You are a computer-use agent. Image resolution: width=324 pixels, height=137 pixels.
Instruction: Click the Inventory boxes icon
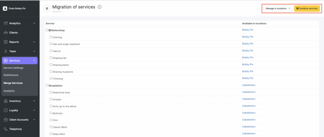click(6, 101)
